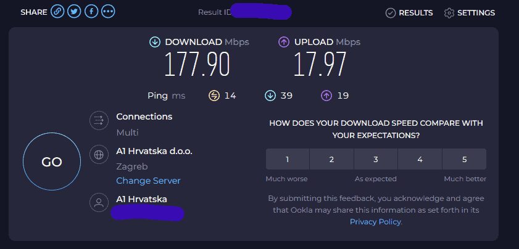Click the idle ping latency icon
Viewport: 519px width, 249px height.
tap(214, 96)
